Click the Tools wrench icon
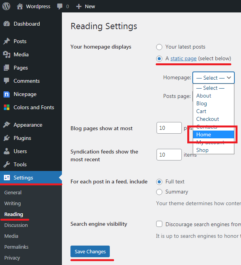 [7, 164]
